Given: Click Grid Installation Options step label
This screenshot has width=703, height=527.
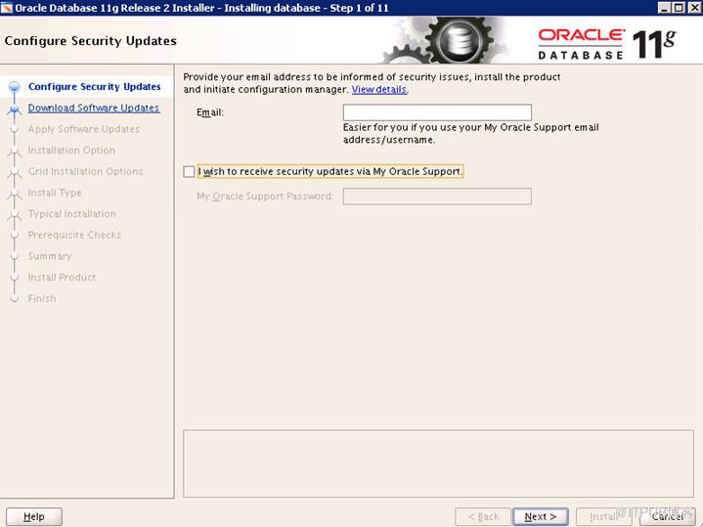Looking at the screenshot, I should [85, 171].
